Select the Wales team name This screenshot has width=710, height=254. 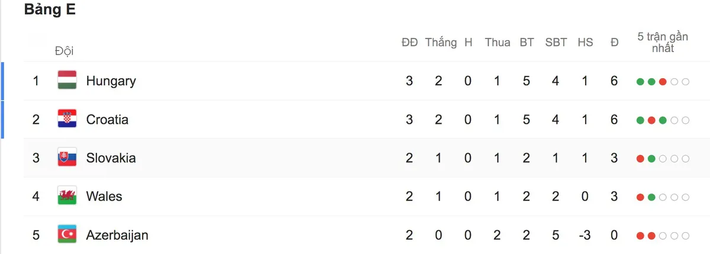coord(104,197)
